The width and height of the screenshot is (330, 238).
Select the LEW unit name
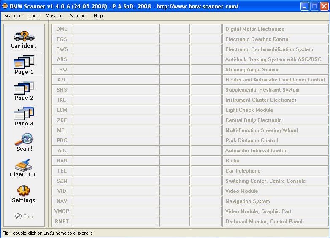pyautogui.click(x=62, y=70)
